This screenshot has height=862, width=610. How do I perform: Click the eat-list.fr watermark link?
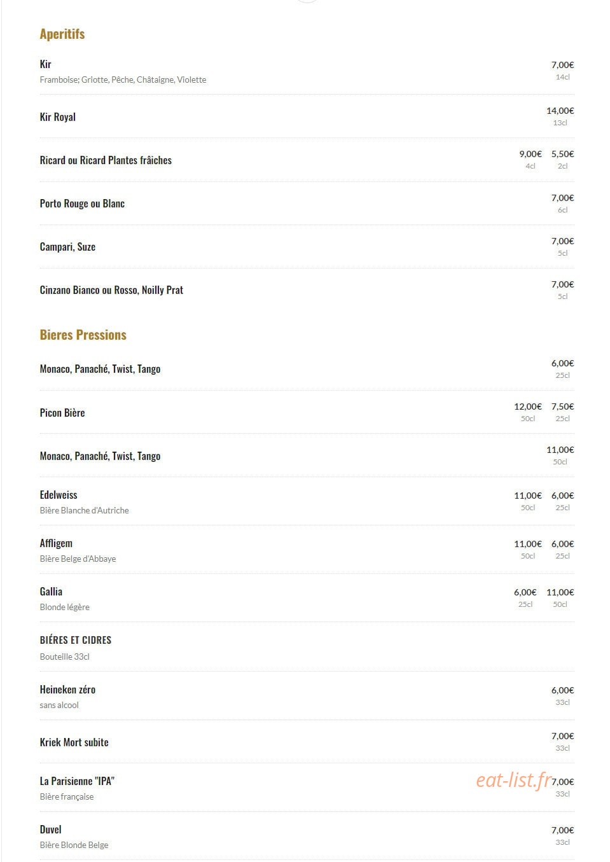513,780
